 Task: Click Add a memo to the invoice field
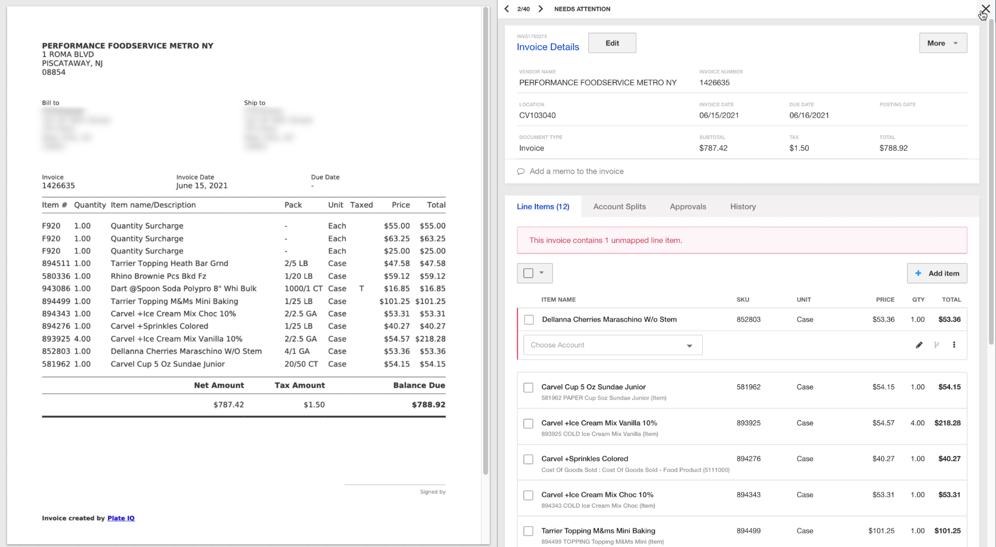(x=576, y=171)
